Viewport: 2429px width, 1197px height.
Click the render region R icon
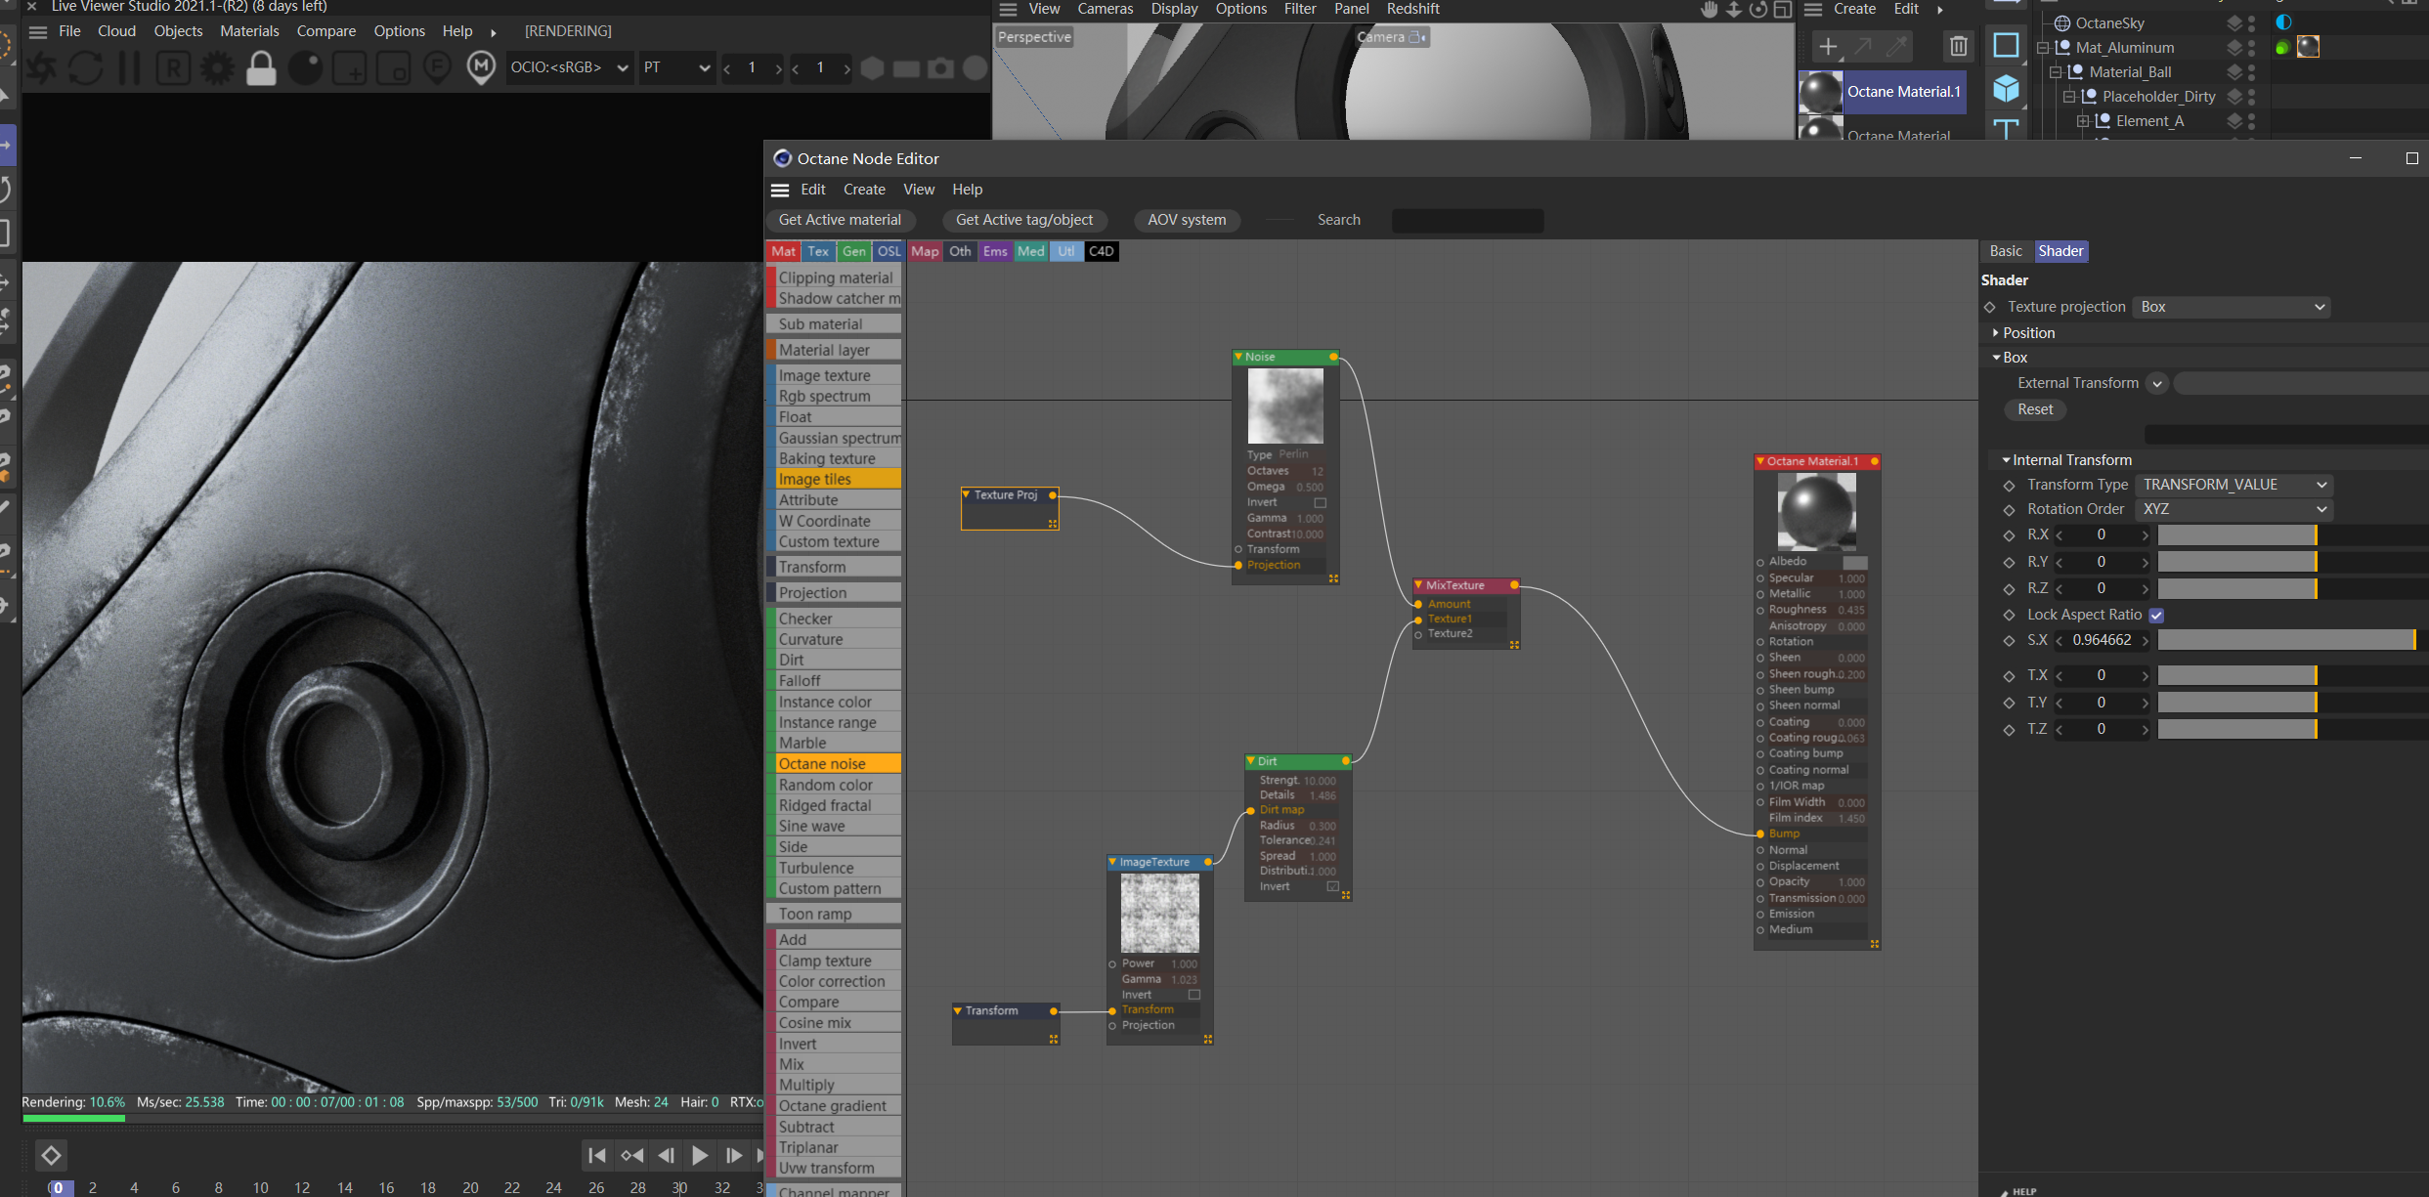[x=173, y=68]
